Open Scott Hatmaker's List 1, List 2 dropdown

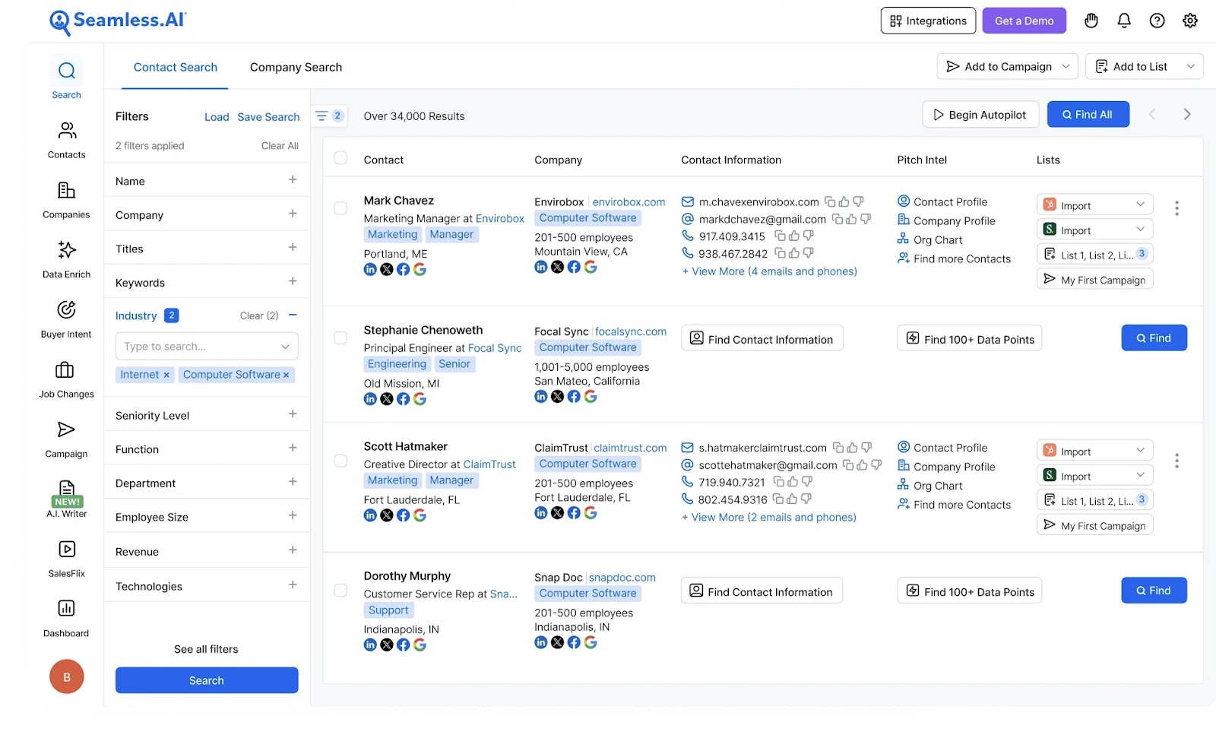pos(1094,500)
